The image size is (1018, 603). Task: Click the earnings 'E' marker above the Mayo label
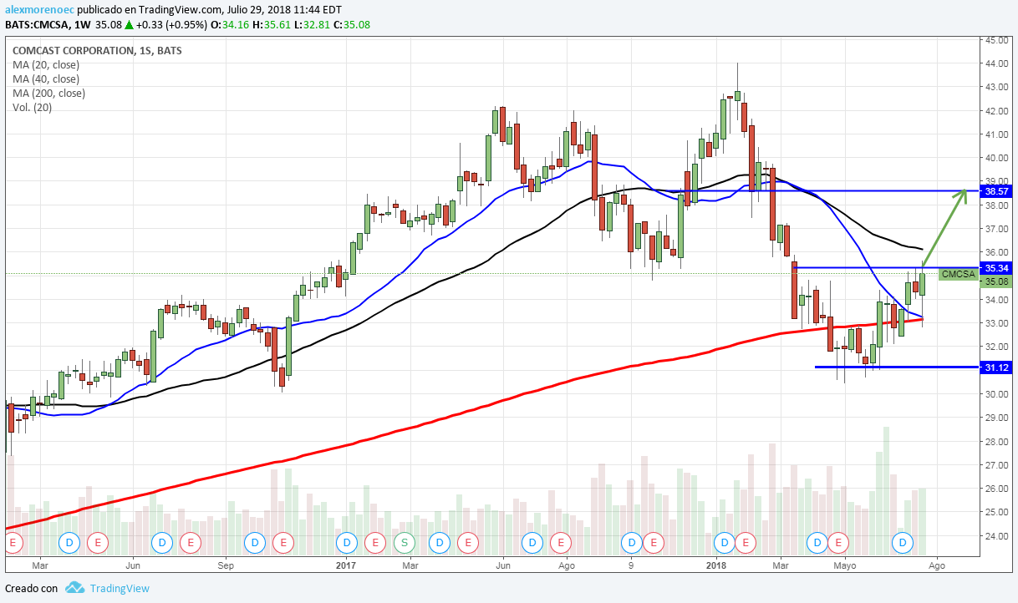click(838, 543)
